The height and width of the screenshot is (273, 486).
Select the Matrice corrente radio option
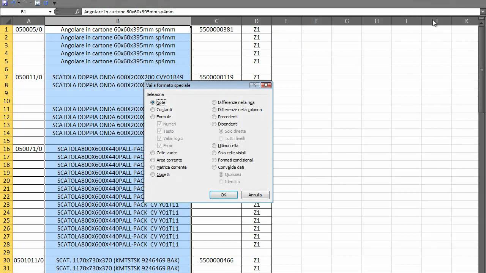tap(153, 167)
